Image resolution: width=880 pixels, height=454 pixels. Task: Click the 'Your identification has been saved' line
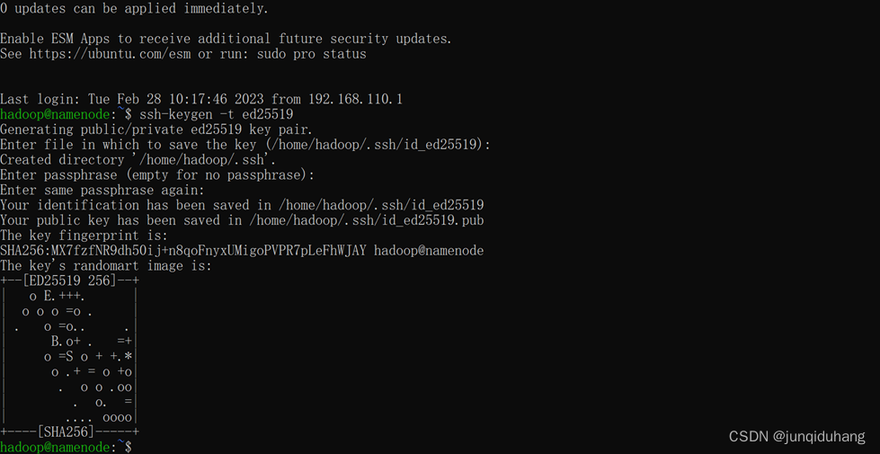242,205
